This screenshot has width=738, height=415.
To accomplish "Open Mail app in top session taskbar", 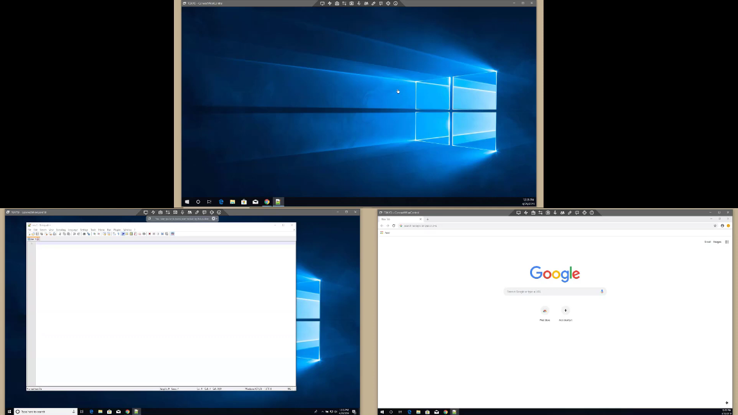I will 255,202.
